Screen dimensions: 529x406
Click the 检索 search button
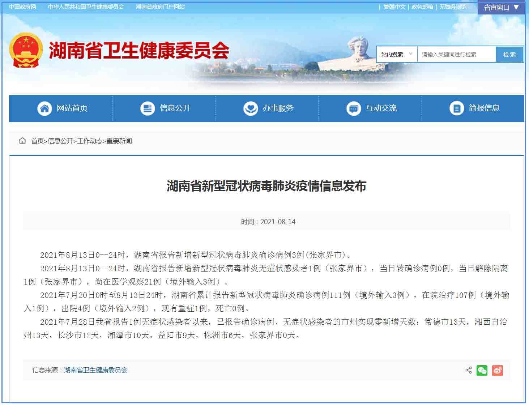click(509, 54)
